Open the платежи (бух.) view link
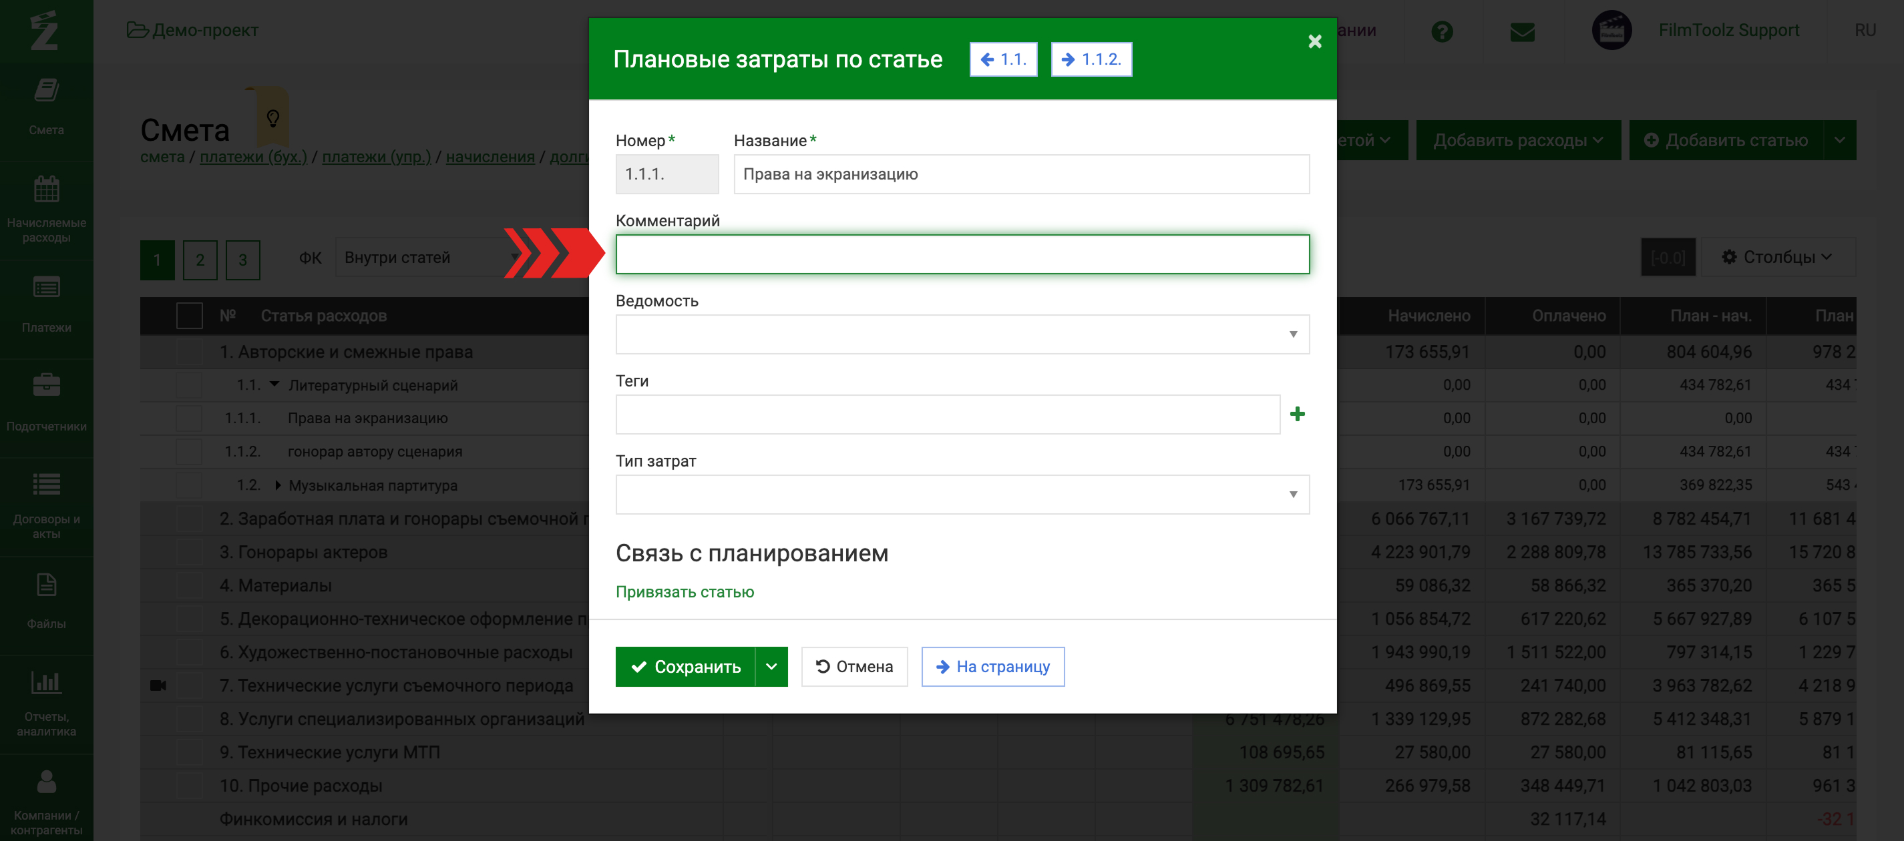1904x841 pixels. [x=254, y=157]
